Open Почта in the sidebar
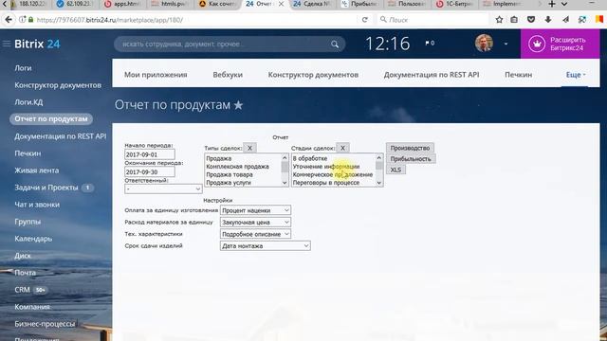This screenshot has width=607, height=341. (x=26, y=273)
